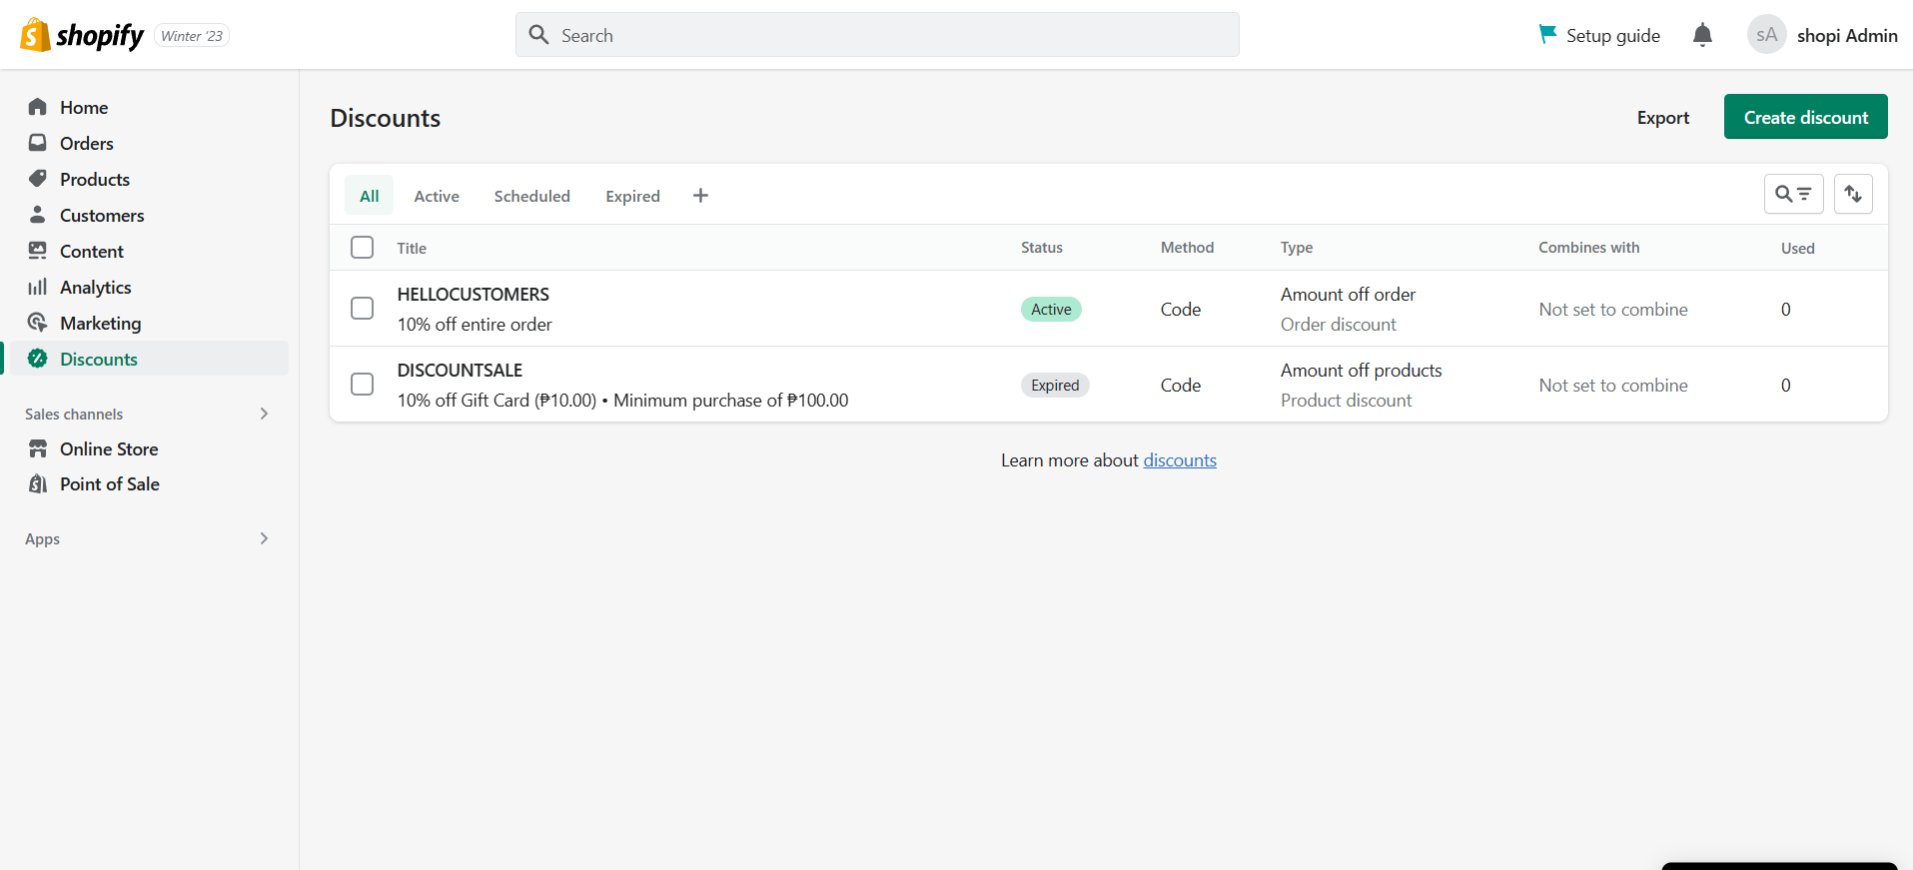The image size is (1913, 870).
Task: Click the Discounts percent badge icon
Action: [38, 359]
